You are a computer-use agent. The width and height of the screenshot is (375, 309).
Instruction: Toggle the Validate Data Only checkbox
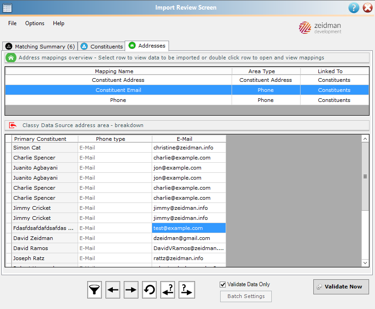(222, 284)
